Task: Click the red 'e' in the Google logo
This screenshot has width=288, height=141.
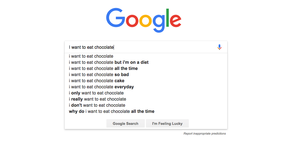Action: [176, 21]
